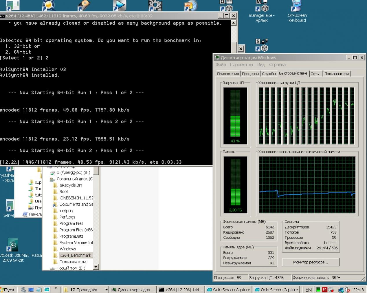Open the EN language indicator menu
The width and height of the screenshot is (367, 293).
309,290
